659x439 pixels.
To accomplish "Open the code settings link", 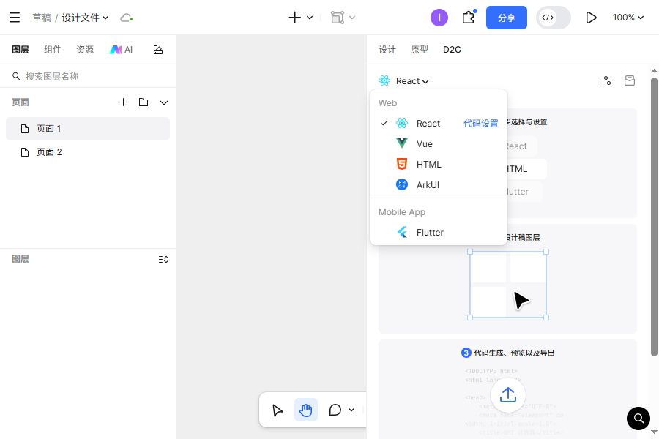I will (481, 123).
